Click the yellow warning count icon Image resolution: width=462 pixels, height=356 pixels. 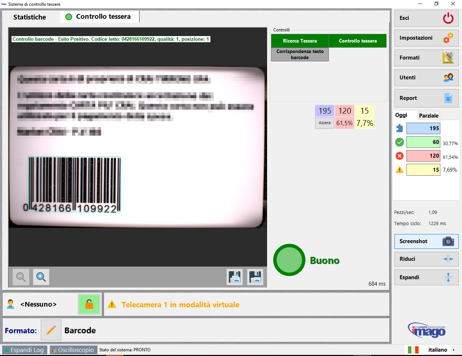pos(400,170)
